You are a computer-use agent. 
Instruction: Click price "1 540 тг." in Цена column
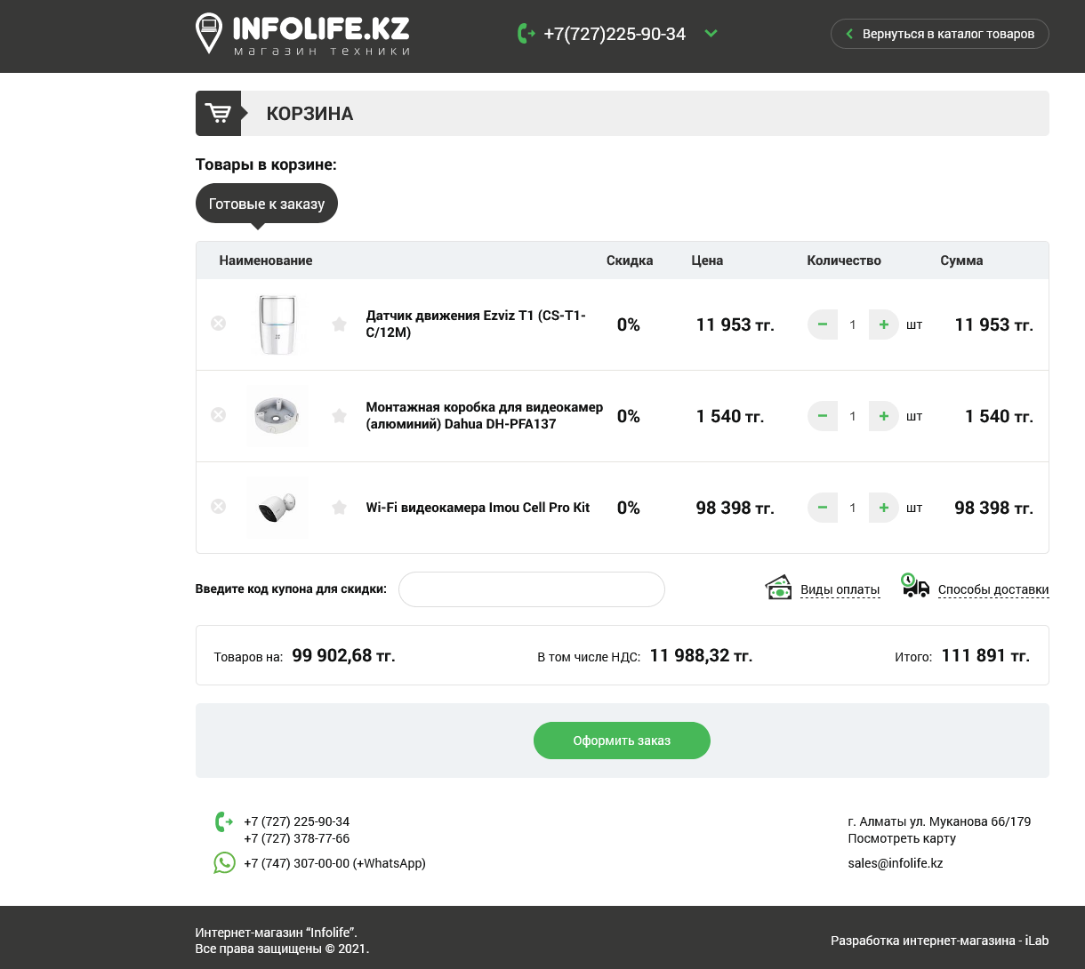point(730,416)
